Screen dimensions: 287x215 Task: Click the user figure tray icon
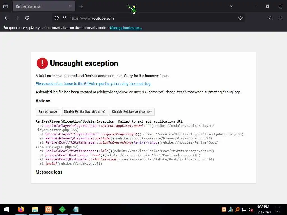pos(231,209)
